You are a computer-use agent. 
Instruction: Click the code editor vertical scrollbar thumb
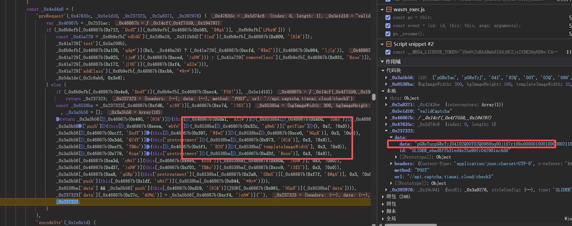click(374, 97)
